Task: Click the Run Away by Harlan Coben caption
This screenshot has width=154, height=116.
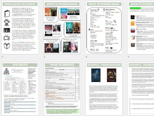Action: tap(57, 34)
